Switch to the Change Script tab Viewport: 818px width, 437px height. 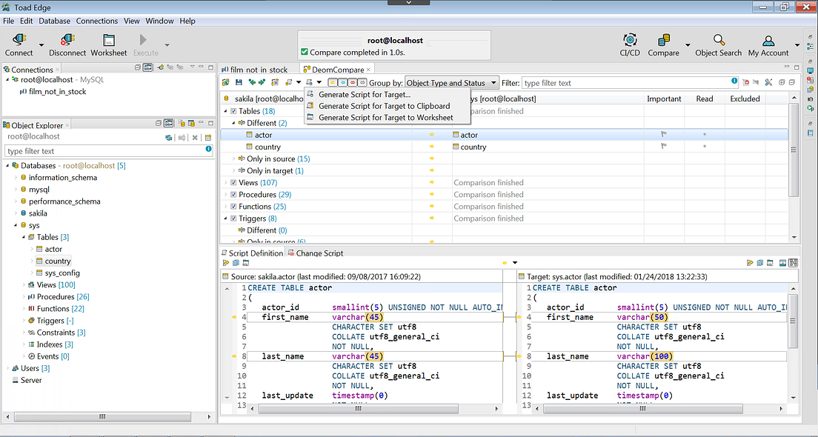(319, 253)
